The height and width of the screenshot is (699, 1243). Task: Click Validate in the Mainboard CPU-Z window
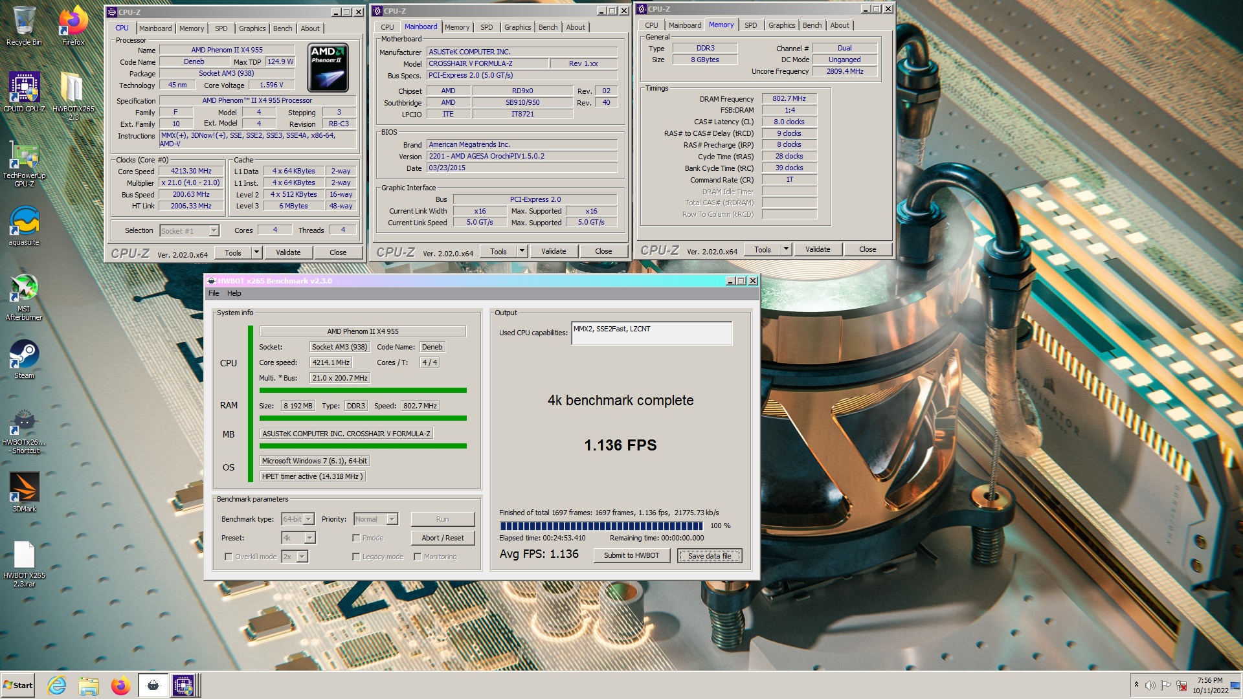[x=554, y=251]
